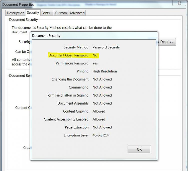Open the Advanced tab

pyautogui.click(x=77, y=13)
